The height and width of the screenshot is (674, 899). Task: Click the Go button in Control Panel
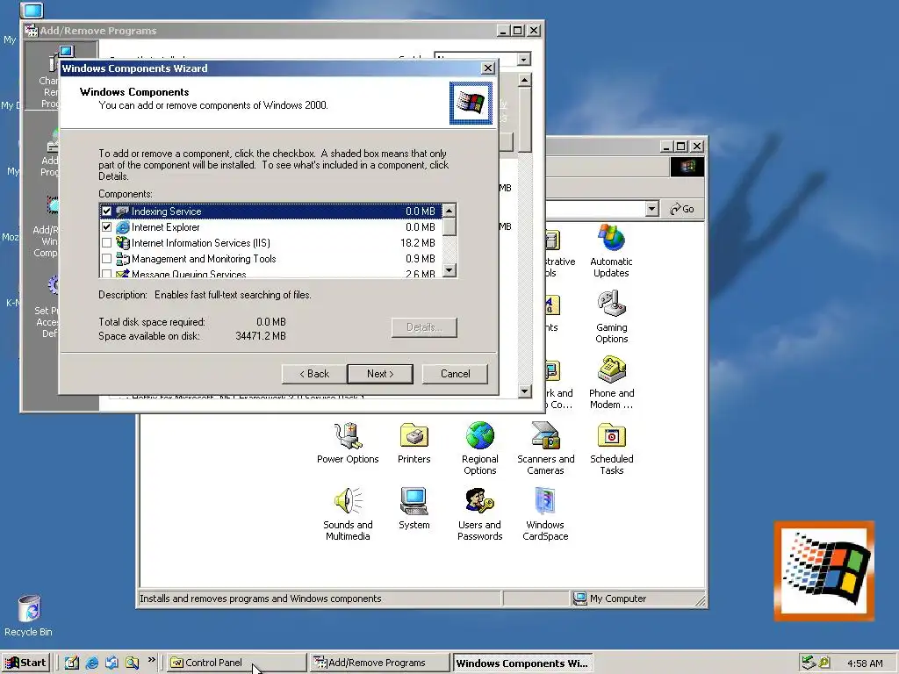pos(681,209)
